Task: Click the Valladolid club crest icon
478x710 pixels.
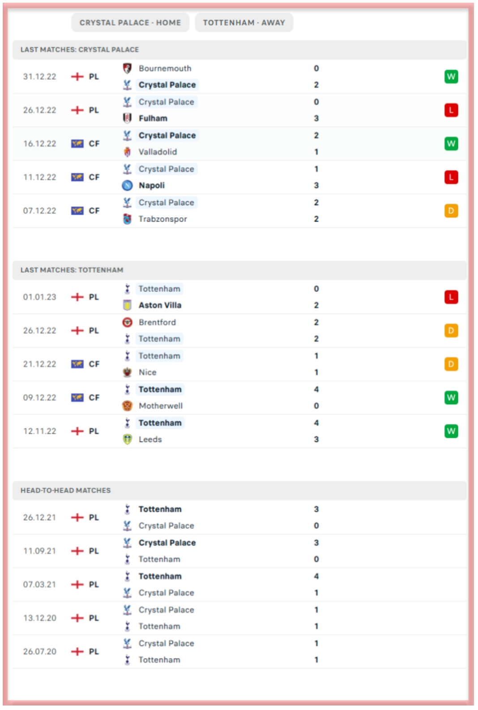Action: point(127,152)
